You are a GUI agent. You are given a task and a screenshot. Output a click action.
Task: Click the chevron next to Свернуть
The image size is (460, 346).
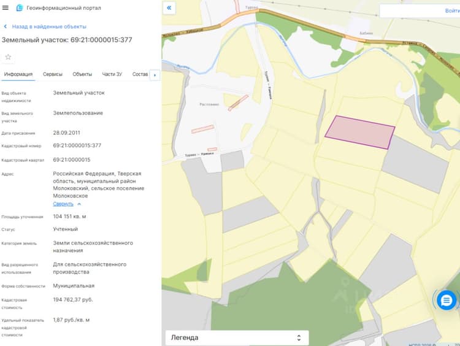79,204
